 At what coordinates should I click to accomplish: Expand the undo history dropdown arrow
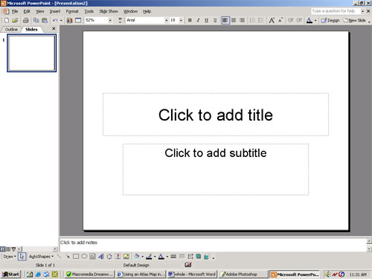[61, 21]
